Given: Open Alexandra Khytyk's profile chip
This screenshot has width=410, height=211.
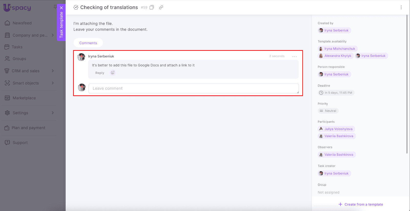Looking at the screenshot, I should (336, 56).
